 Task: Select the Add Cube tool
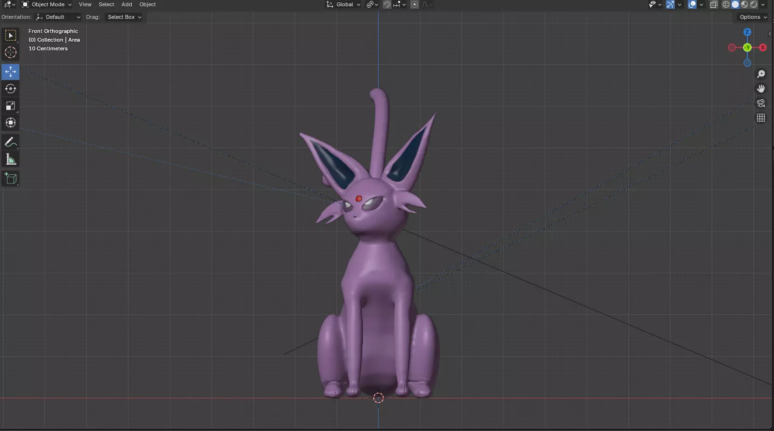click(11, 179)
